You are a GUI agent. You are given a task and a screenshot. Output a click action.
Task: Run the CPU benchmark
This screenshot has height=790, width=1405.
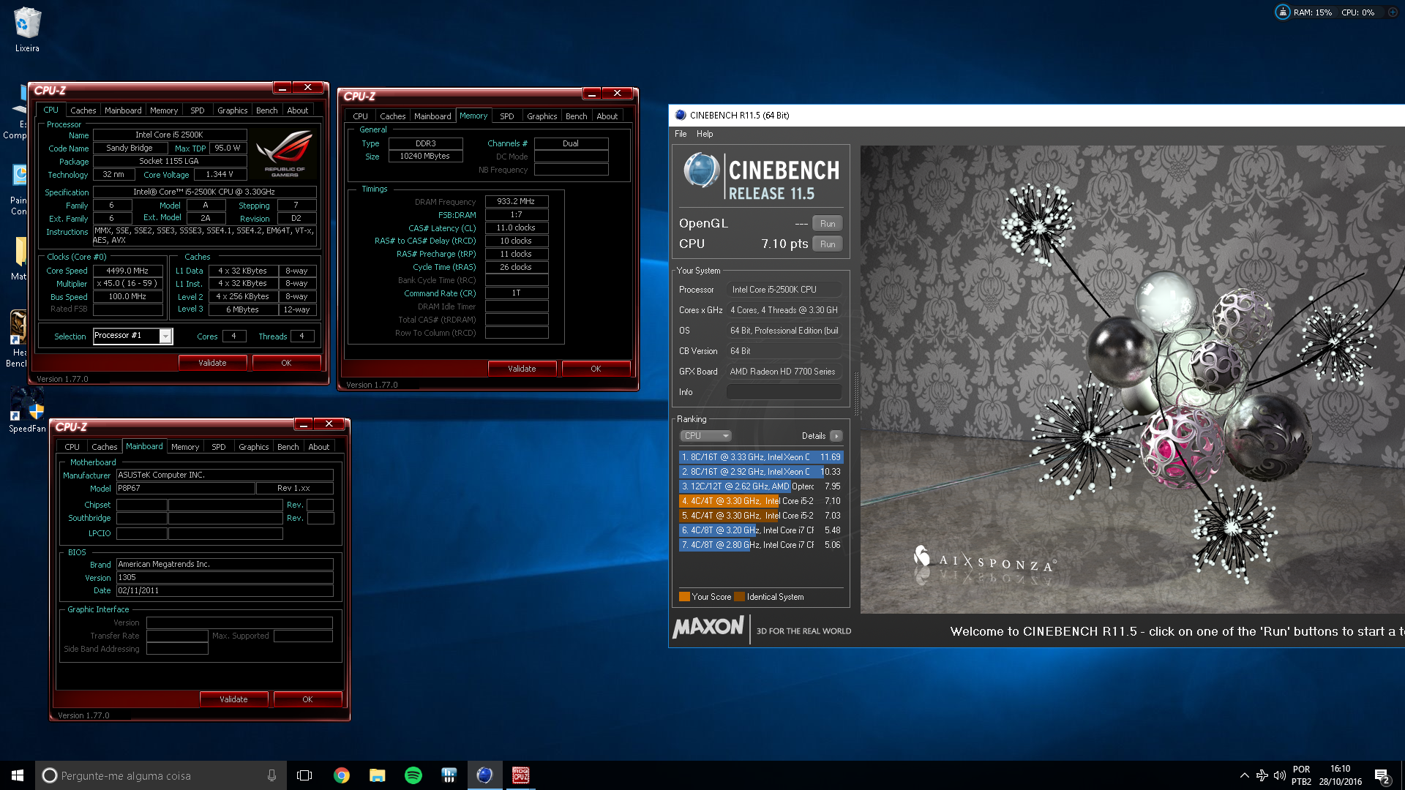coord(828,244)
